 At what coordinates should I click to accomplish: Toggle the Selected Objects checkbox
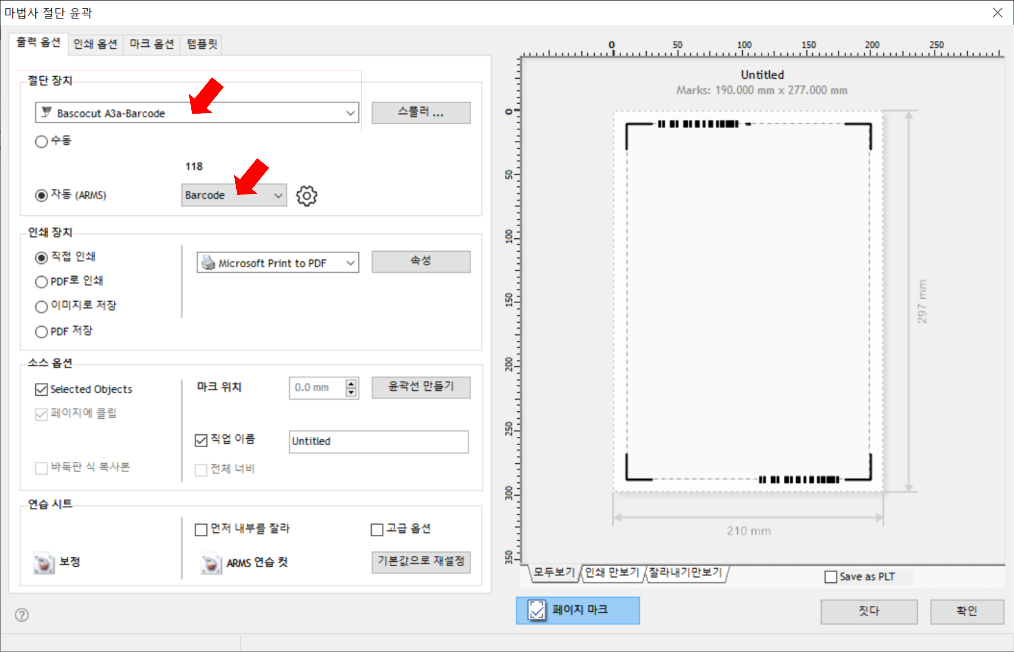41,389
